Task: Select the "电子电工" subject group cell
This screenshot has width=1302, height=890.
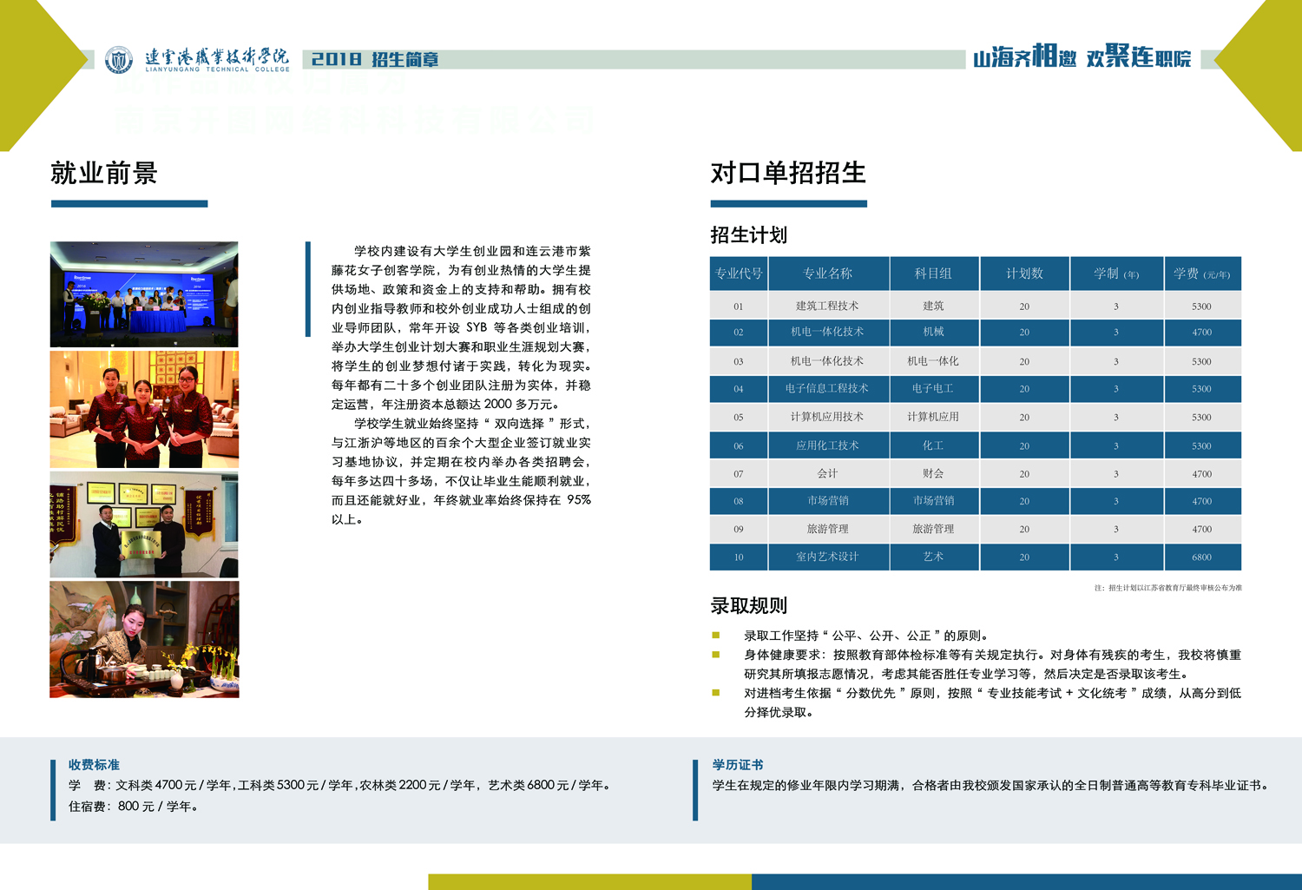Action: 934,389
